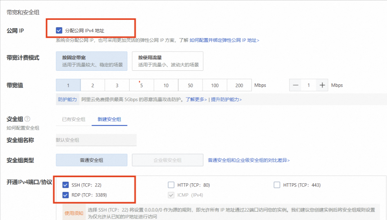Enable the HTTPS (TCP: 443) port checkbox
Screen dimensions: 387x220
[x=277, y=185]
